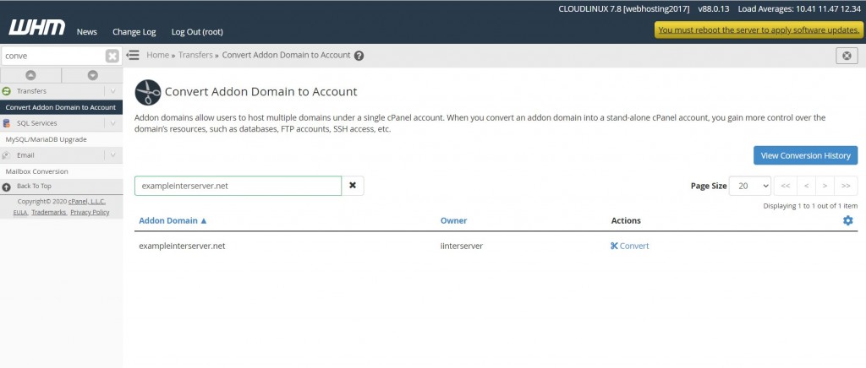The width and height of the screenshot is (866, 368).
Task: Open News in top menu
Action: pyautogui.click(x=87, y=32)
